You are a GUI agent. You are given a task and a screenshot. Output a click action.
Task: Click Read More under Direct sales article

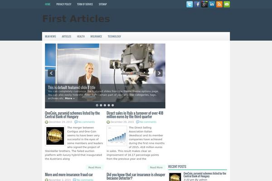(x=156, y=167)
